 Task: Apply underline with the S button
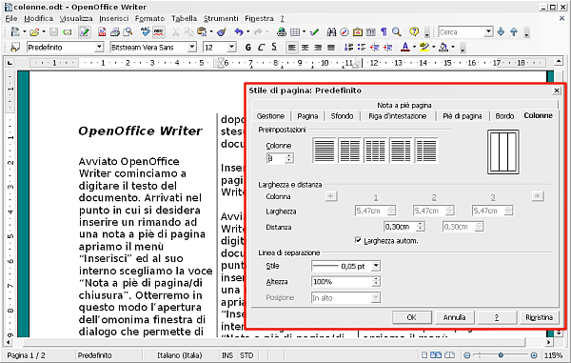[x=274, y=47]
